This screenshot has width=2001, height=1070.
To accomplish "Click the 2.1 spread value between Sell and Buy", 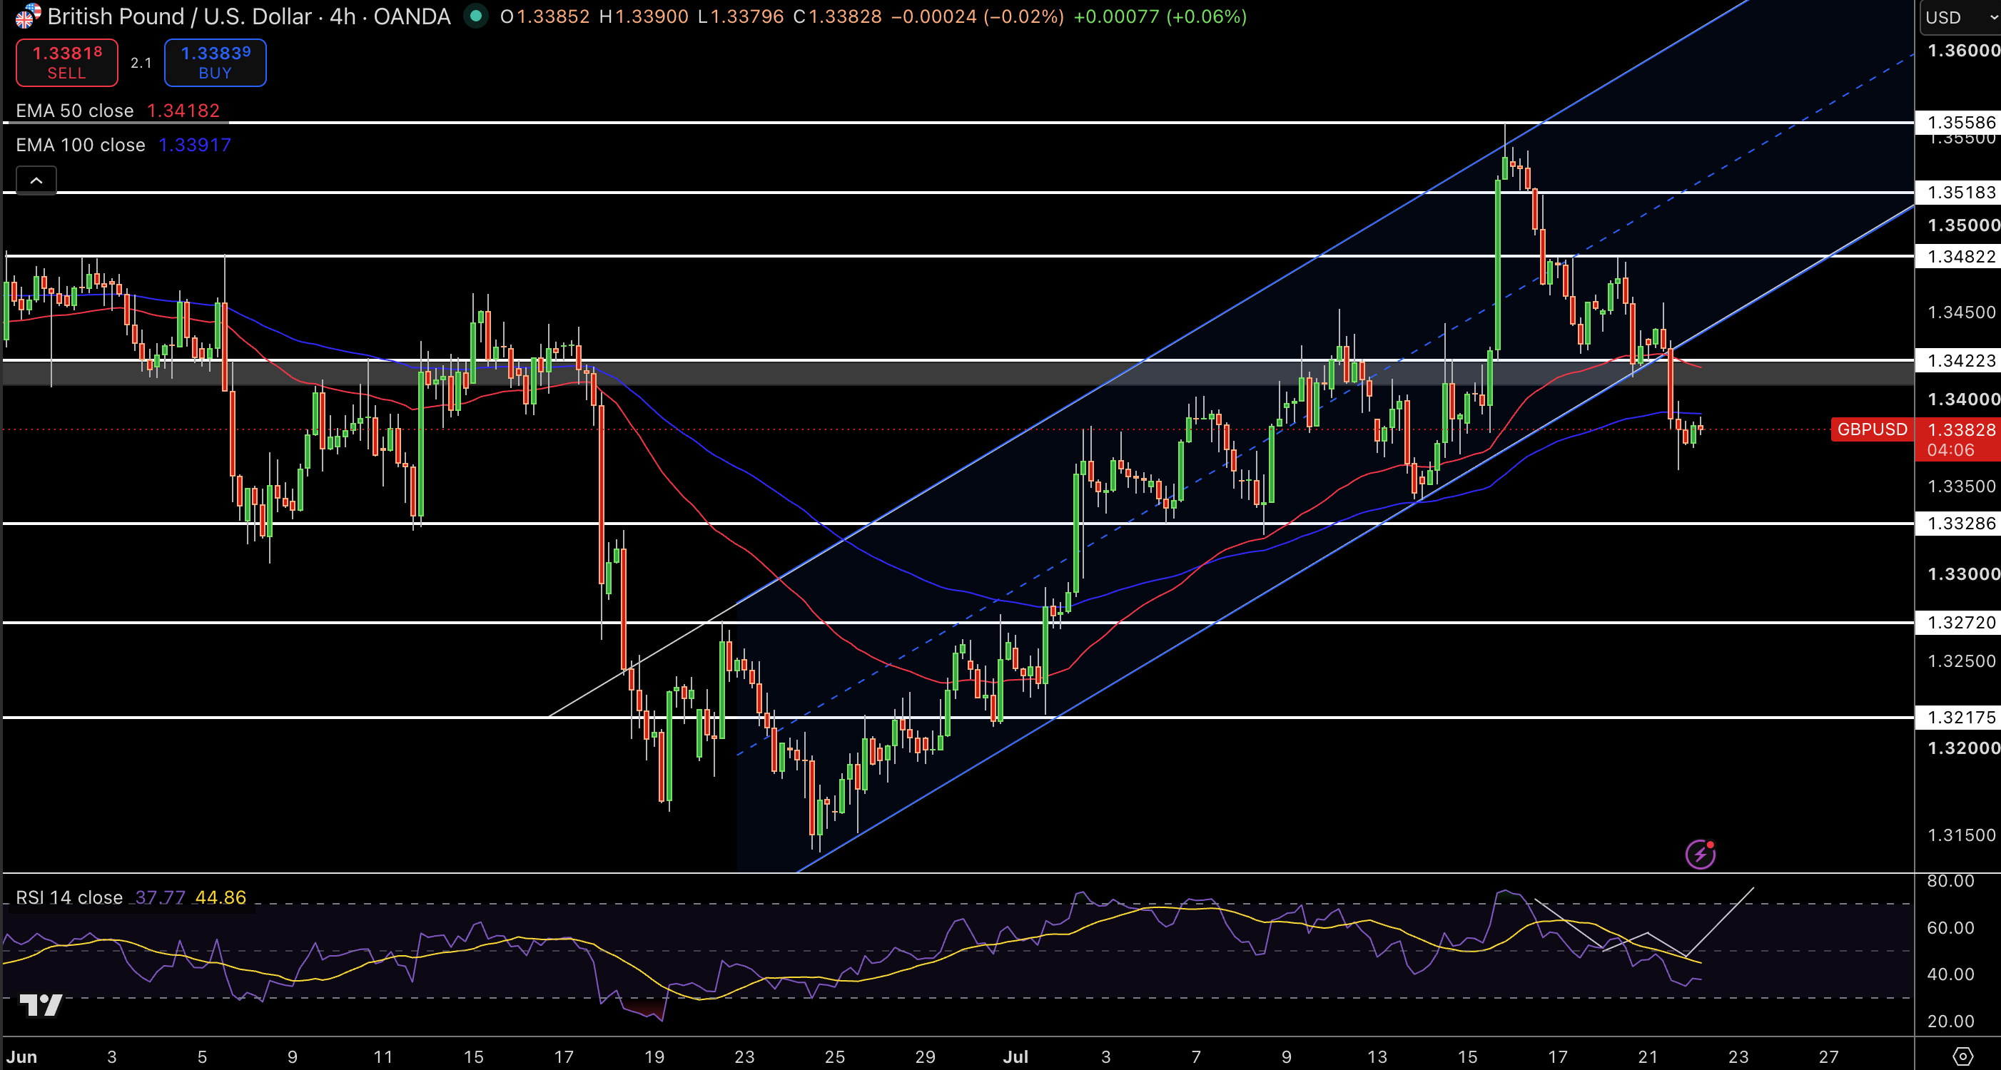I will pos(141,63).
